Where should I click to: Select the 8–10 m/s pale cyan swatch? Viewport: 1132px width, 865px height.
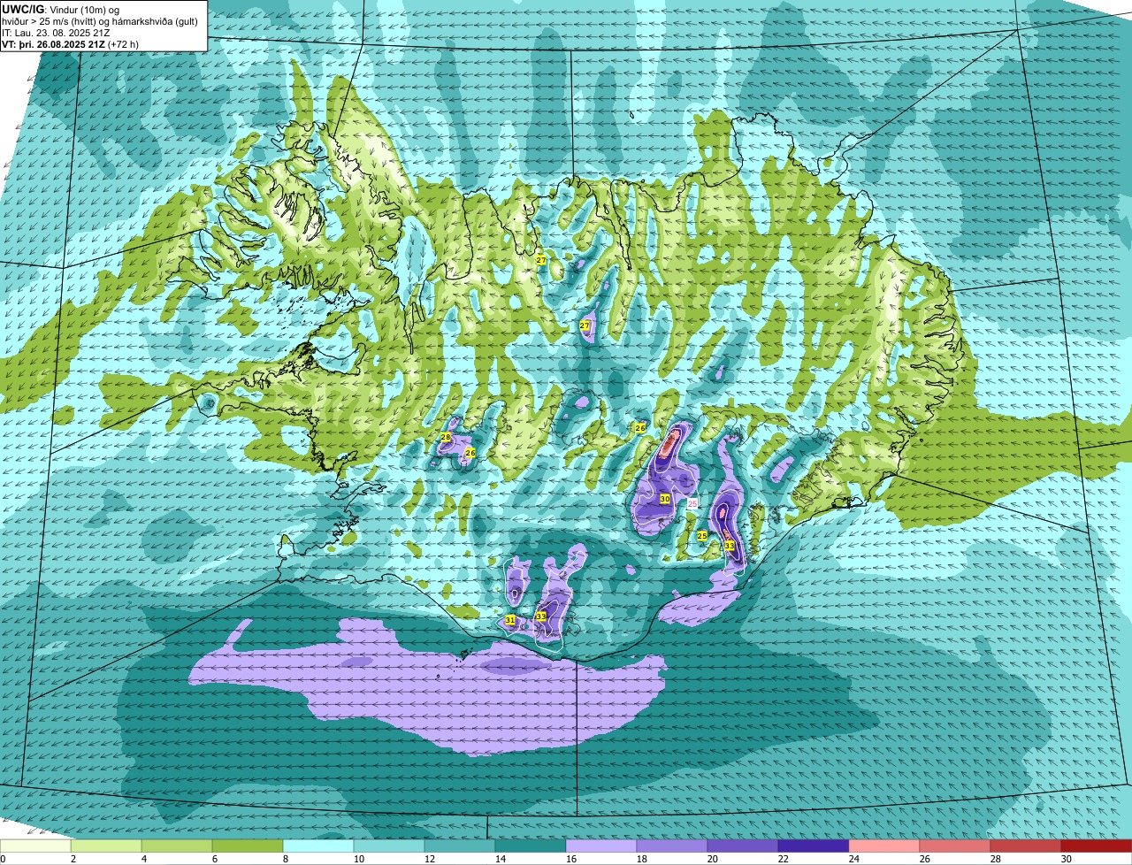coord(318,846)
